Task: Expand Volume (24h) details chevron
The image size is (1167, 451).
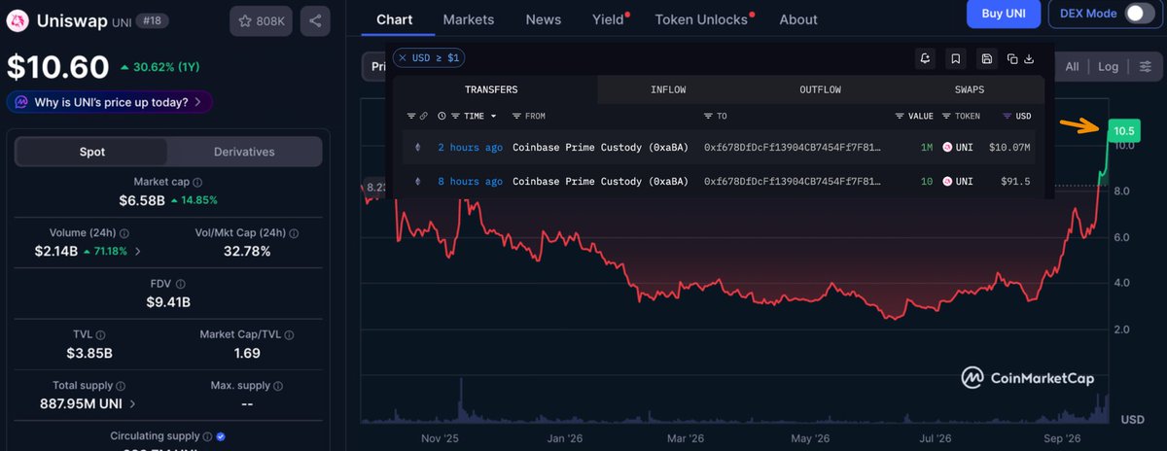Action: click(137, 251)
